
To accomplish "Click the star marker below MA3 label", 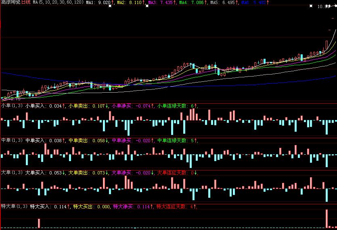I will 147,6.
